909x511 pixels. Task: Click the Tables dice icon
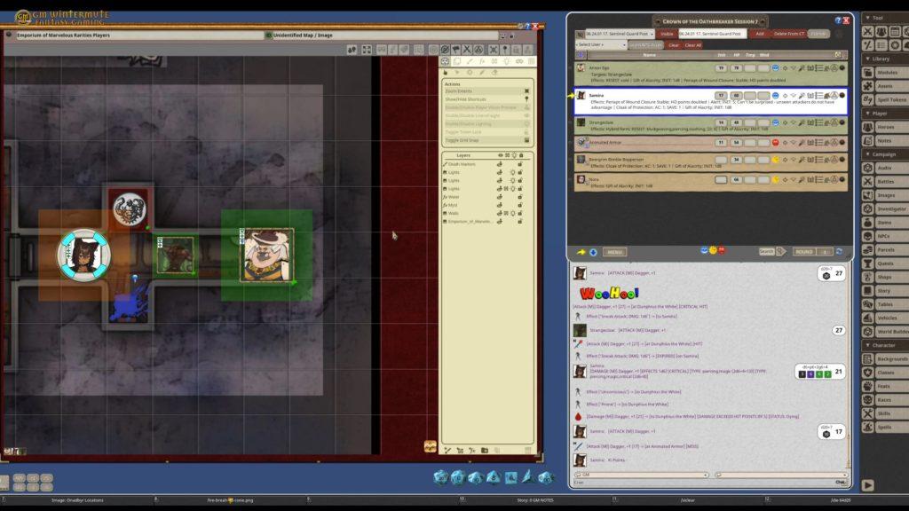(x=868, y=304)
